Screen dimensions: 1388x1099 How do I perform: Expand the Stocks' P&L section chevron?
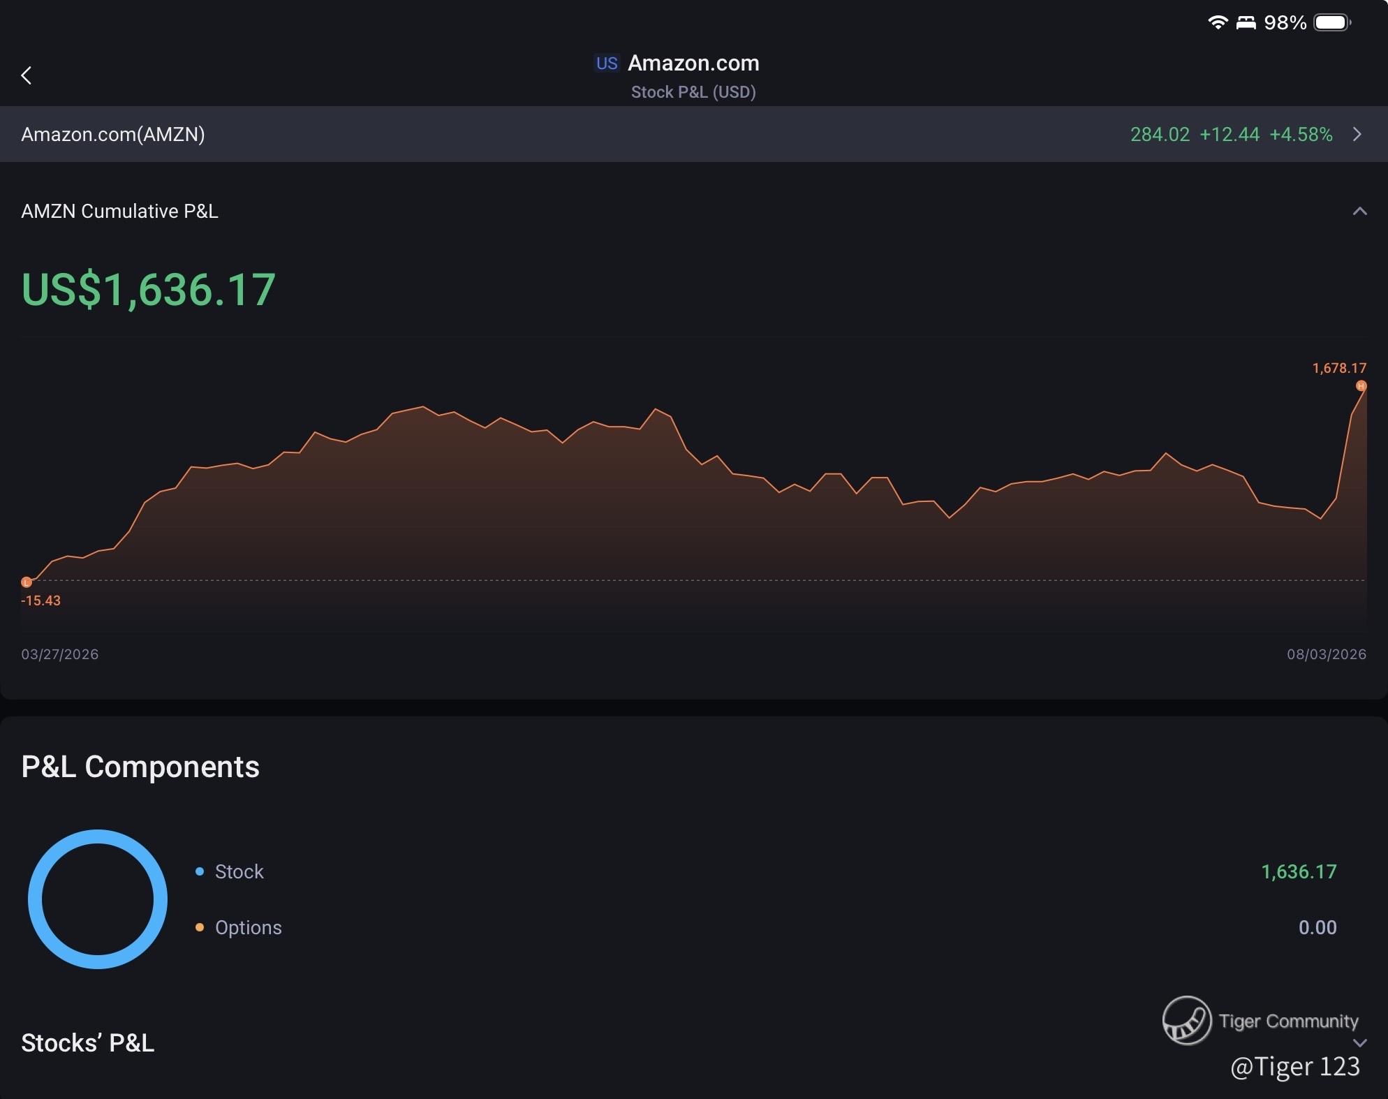(x=1360, y=1043)
